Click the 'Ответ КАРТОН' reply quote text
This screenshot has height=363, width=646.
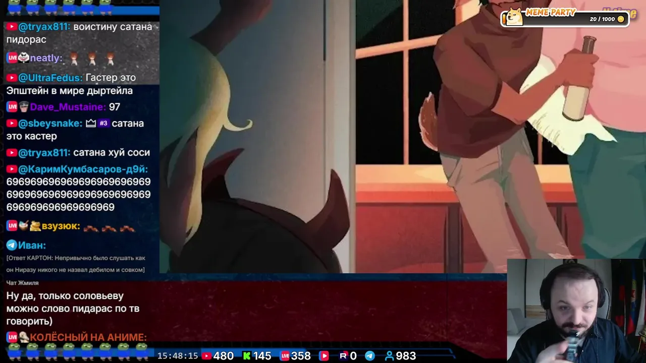tap(76, 264)
